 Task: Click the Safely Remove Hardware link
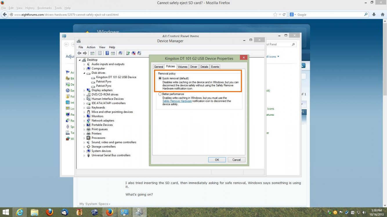tap(177, 101)
